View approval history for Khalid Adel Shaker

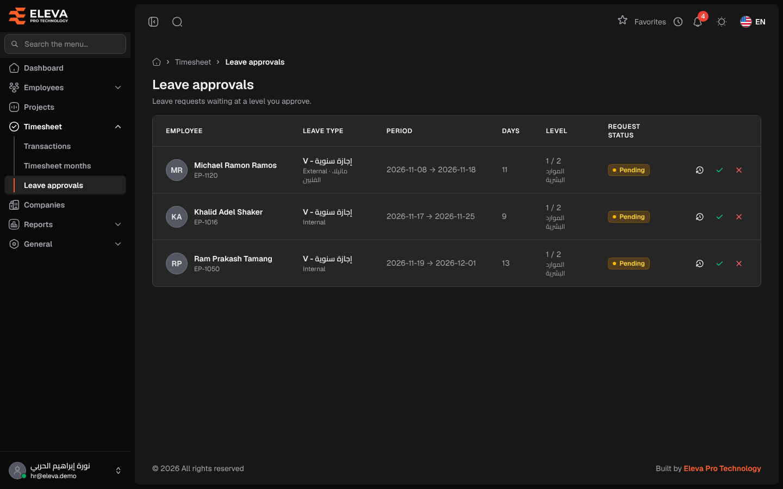pyautogui.click(x=700, y=217)
